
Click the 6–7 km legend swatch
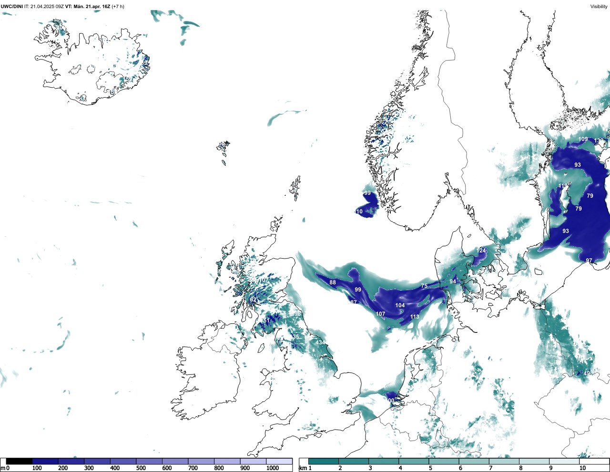tap(474, 461)
